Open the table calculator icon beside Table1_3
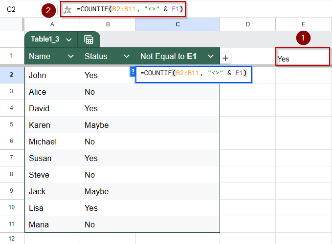Viewport: 332px width, 244px height. tap(89, 40)
